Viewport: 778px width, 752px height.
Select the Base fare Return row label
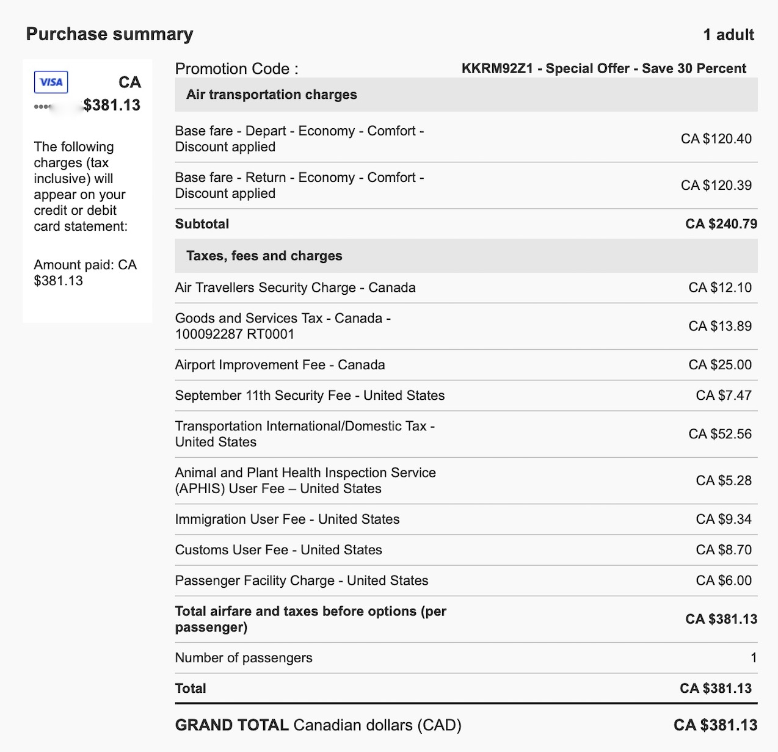(299, 185)
